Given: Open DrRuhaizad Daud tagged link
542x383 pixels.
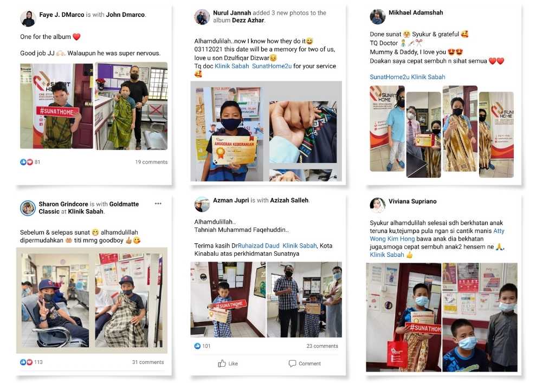Looking at the screenshot, I should tap(259, 245).
